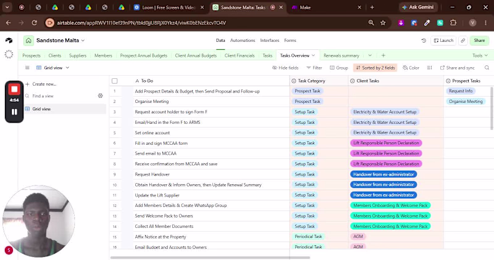Click the Find a view search field
This screenshot has width=494, height=260.
[61, 96]
